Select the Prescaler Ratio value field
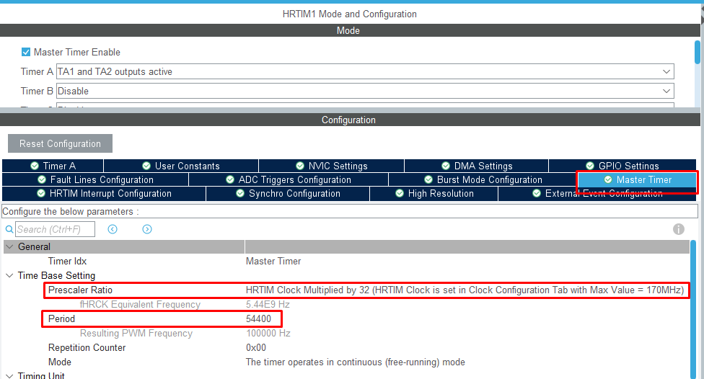The height and width of the screenshot is (379, 704). point(465,290)
